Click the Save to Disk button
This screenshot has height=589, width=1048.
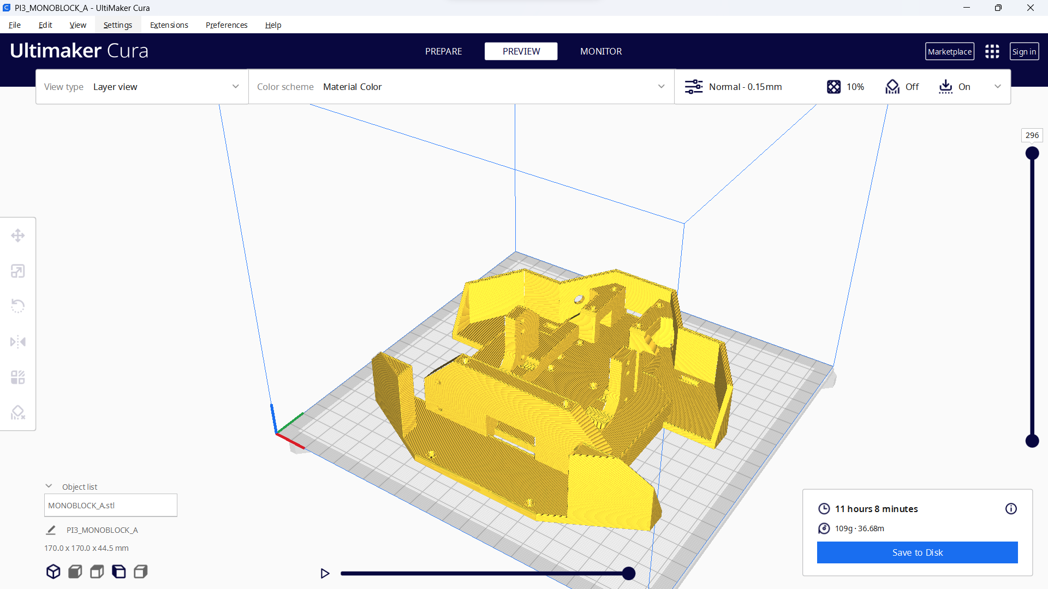point(917,552)
